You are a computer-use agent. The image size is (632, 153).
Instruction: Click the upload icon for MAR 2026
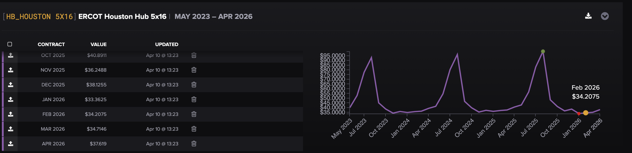(11, 129)
